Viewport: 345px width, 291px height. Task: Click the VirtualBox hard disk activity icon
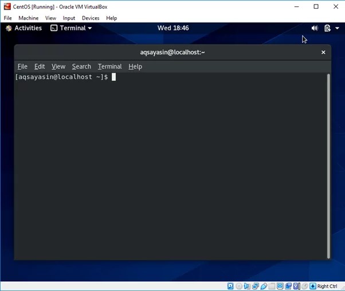click(x=230, y=286)
